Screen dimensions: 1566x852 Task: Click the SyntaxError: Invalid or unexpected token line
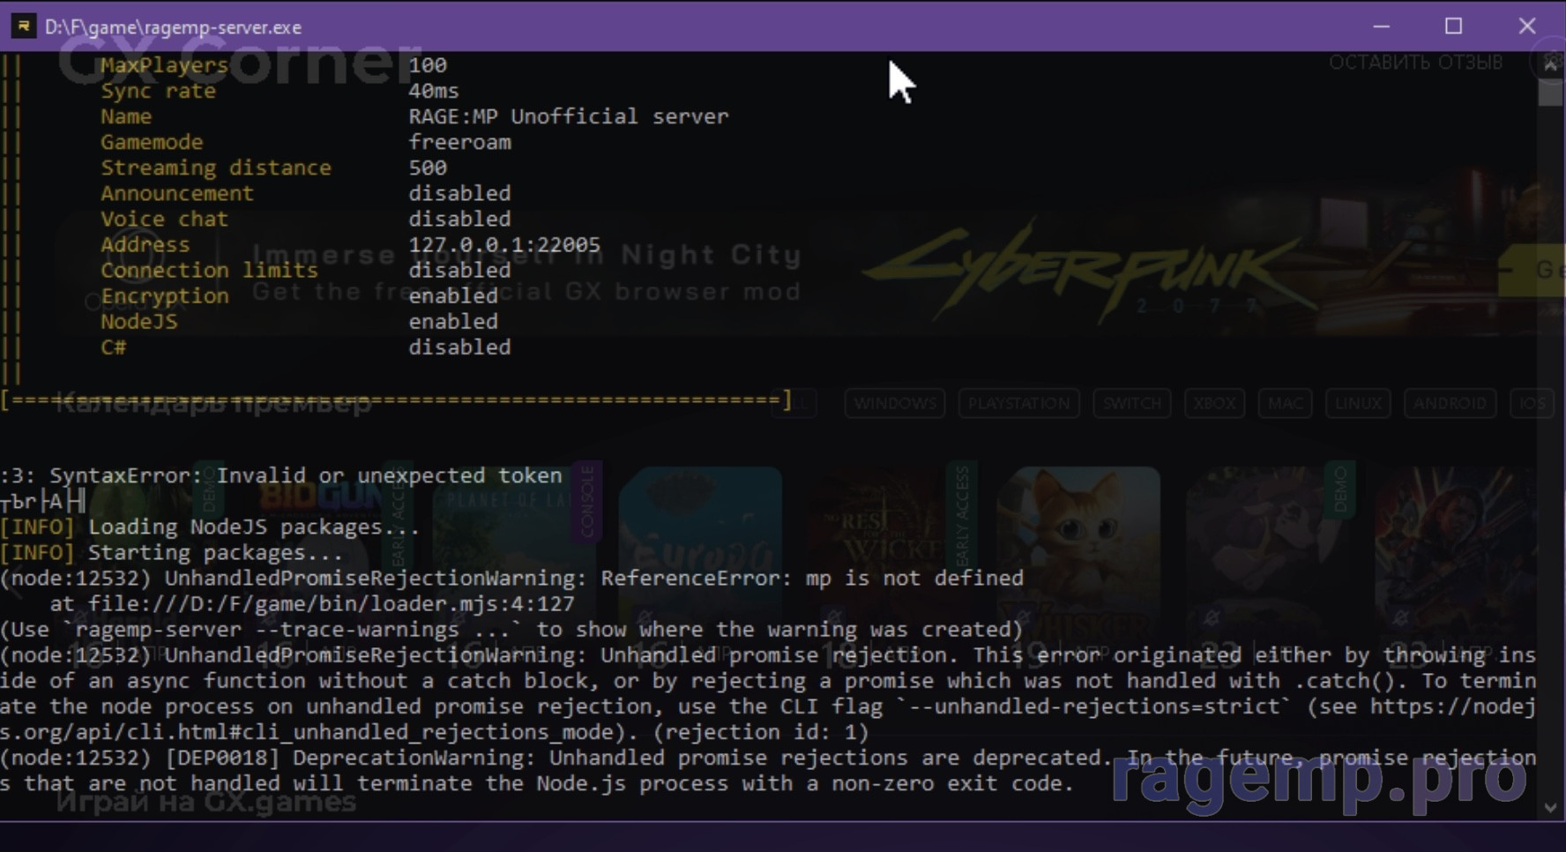coord(281,475)
